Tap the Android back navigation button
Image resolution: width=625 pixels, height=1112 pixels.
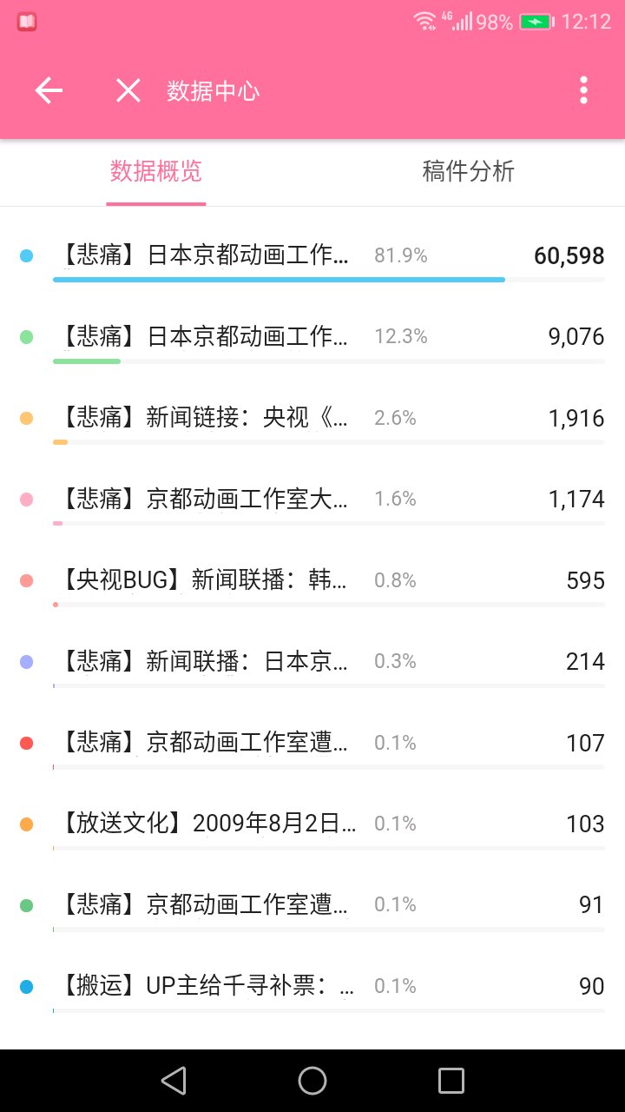click(174, 1080)
